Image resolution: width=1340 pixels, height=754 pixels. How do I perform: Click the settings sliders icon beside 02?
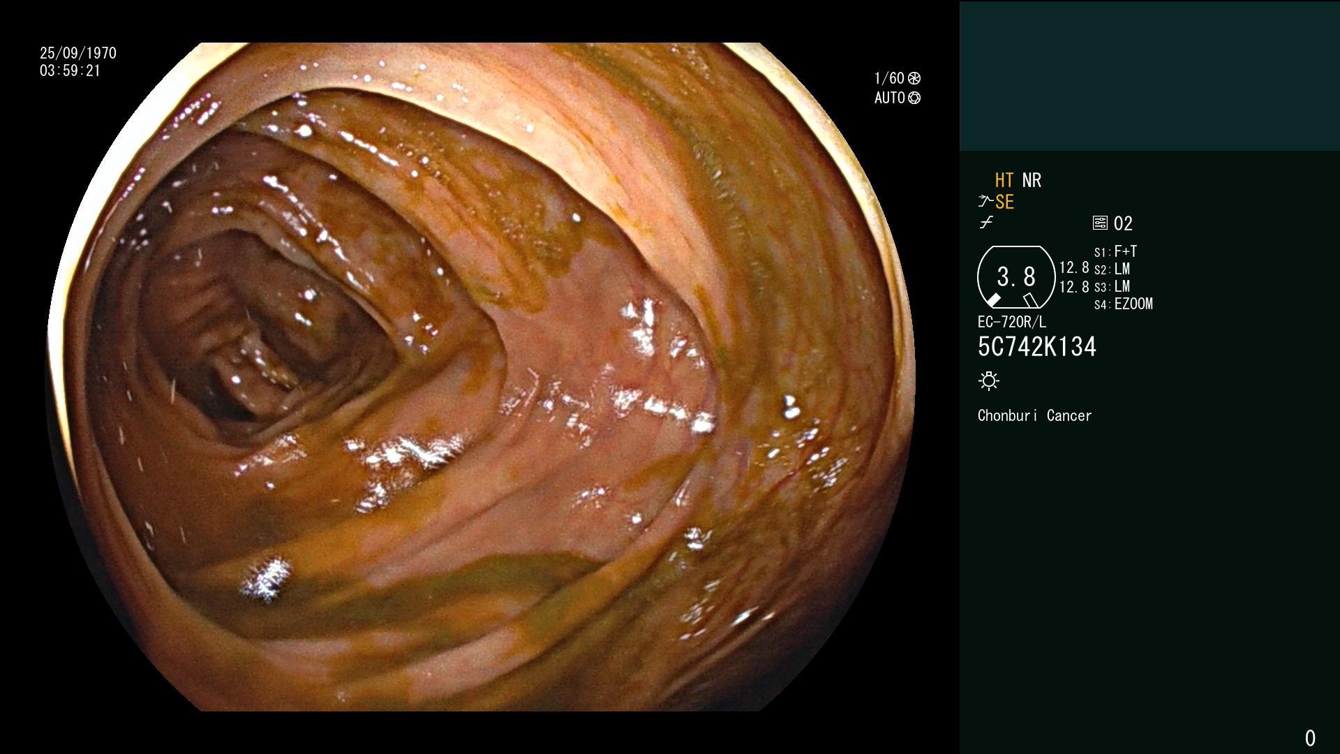point(1100,223)
